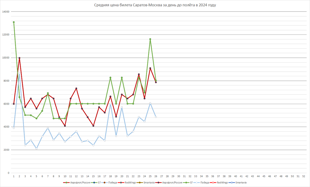Click the 12000 value-axis label
The height and width of the screenshot is (187, 310).
(5, 35)
